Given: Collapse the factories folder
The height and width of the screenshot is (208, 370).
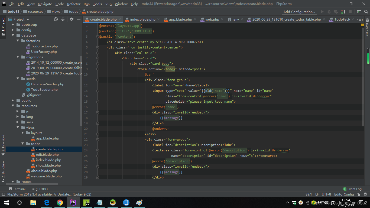Looking at the screenshot, I should [18, 41].
